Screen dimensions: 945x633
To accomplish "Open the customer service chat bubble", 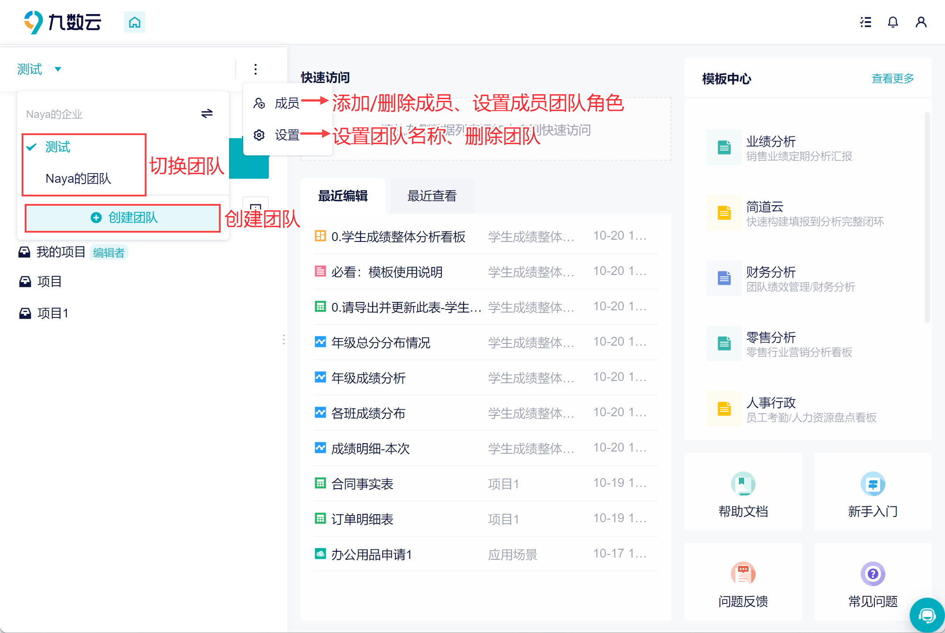I will click(x=927, y=615).
